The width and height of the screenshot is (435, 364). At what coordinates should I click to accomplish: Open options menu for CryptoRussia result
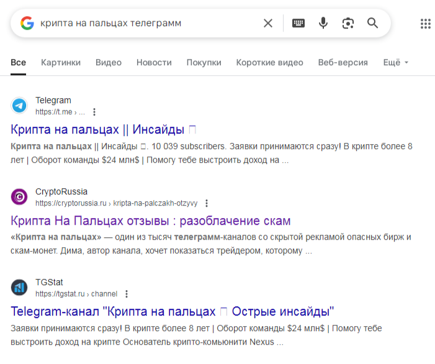(207, 203)
